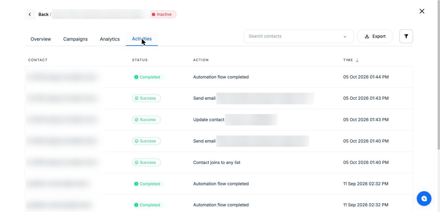
Task: Switch to the Overview tab
Action: pyautogui.click(x=41, y=39)
